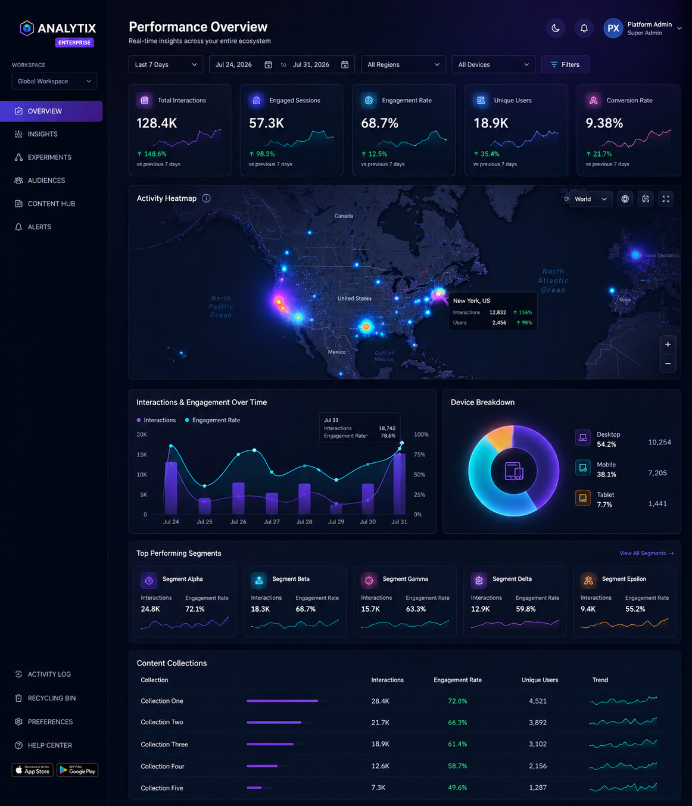Click Collection Three progress bar

(x=276, y=744)
